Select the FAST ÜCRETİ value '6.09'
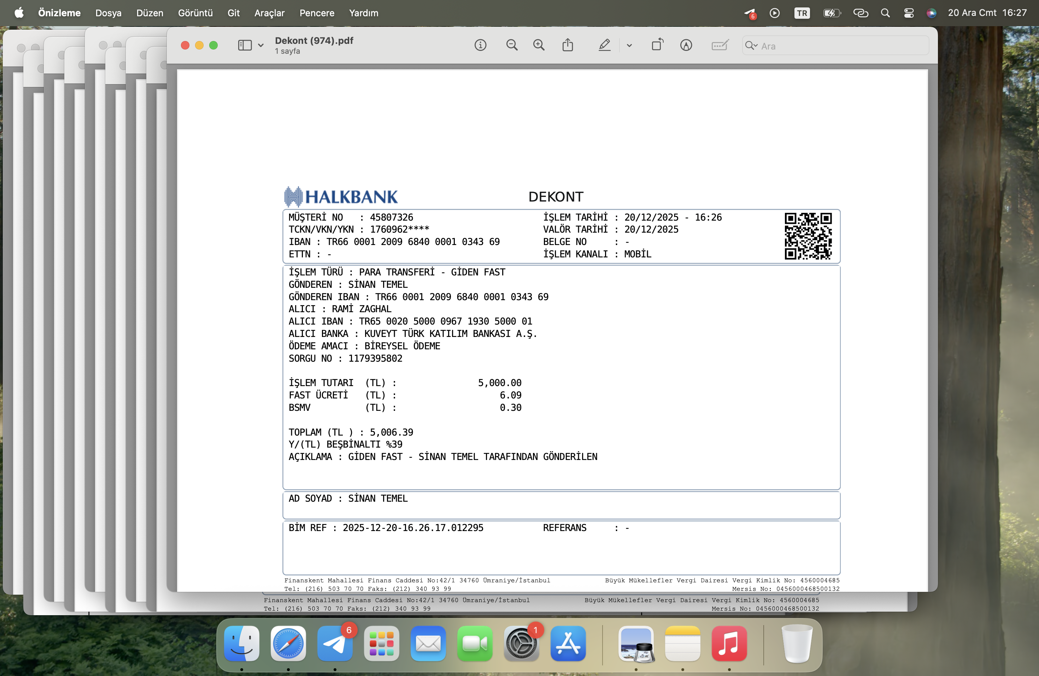The width and height of the screenshot is (1039, 676). (x=510, y=395)
